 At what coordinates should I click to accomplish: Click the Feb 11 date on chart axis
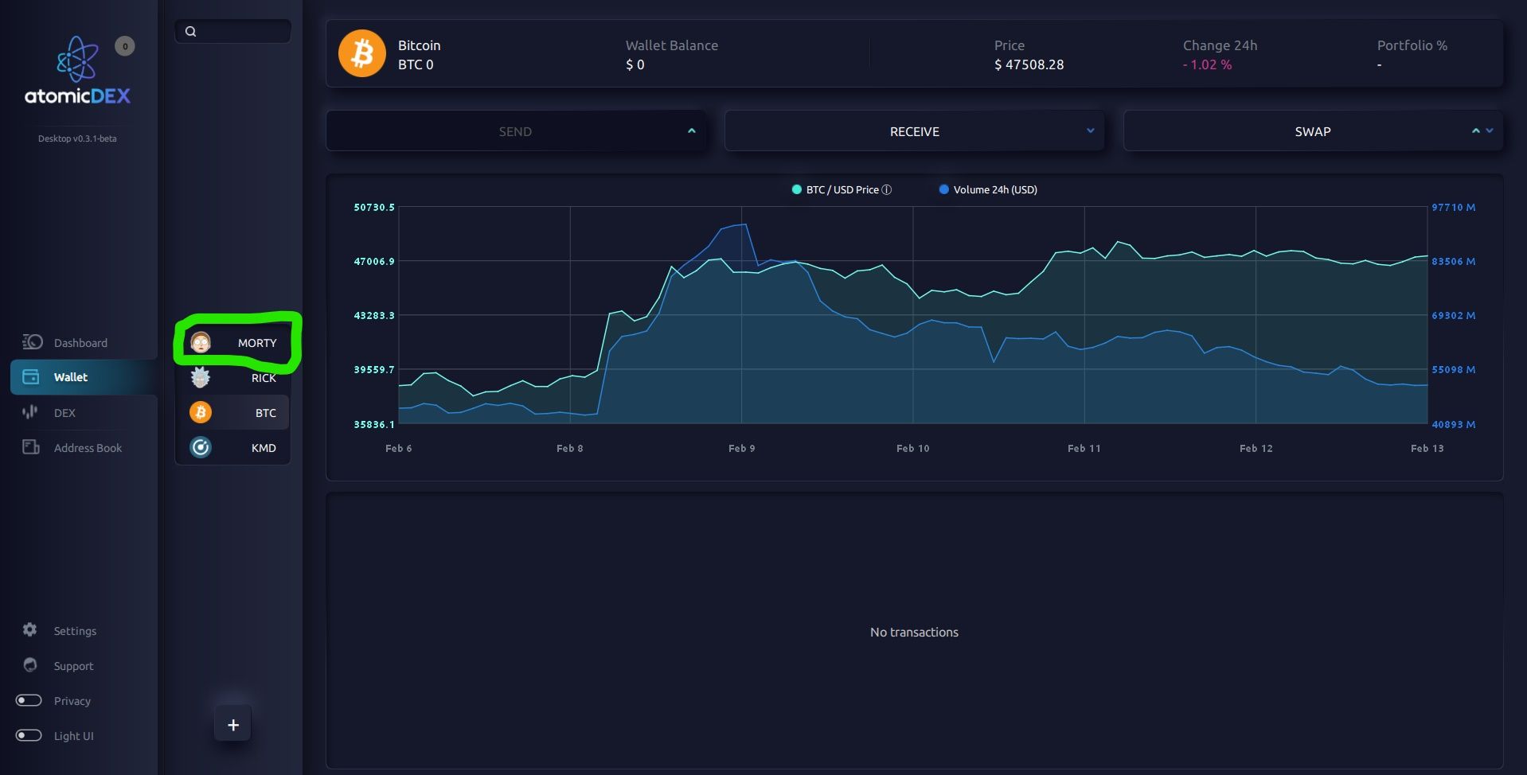[x=1084, y=448]
